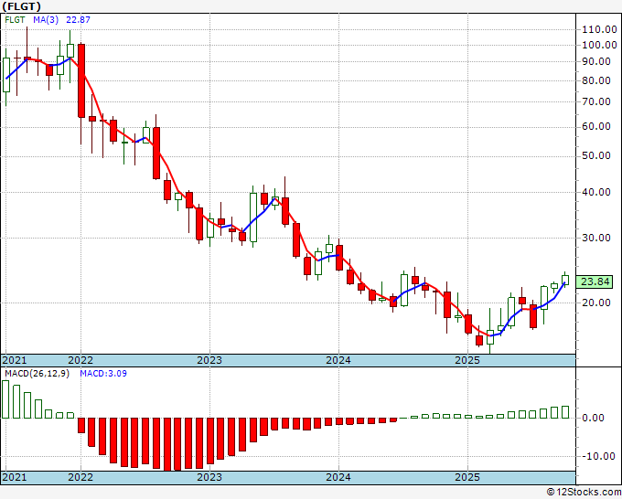Screen dimensions: 622x499
Task: Click the 2025 label on price chart axis
Action: click(467, 360)
